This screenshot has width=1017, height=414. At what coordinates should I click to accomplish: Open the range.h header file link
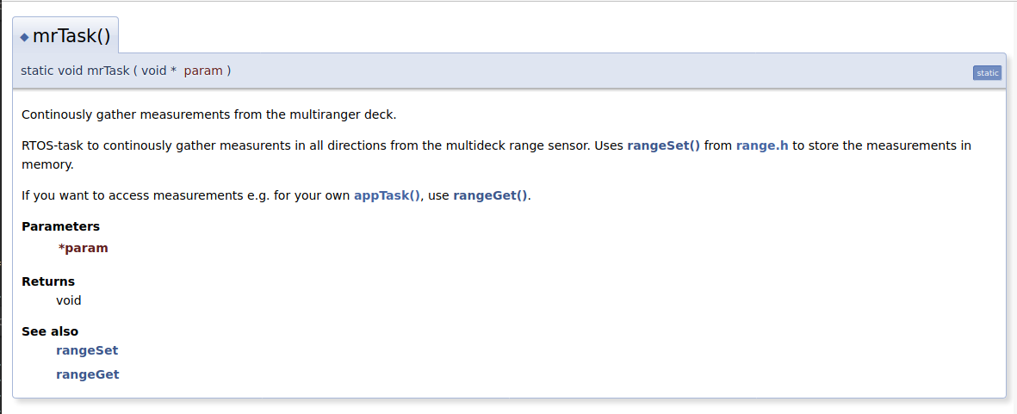pos(762,145)
